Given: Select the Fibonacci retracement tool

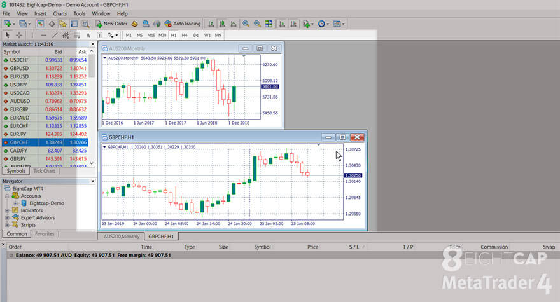Looking at the screenshot, I should click(x=77, y=35).
